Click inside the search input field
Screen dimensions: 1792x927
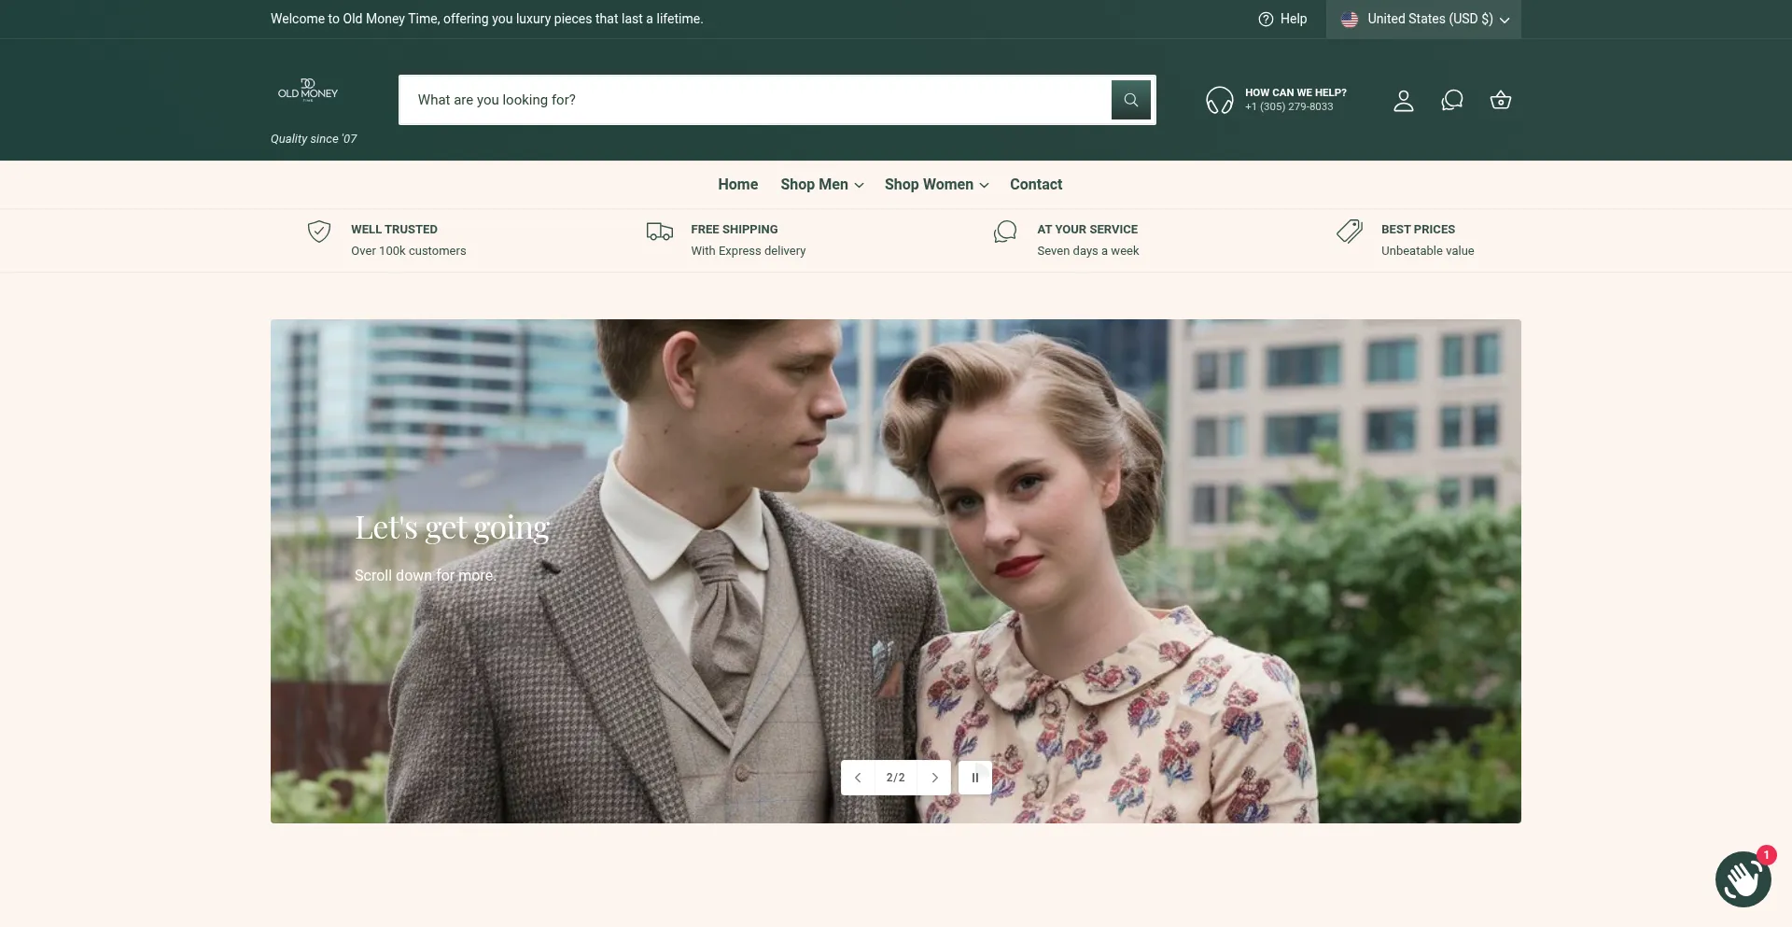[747, 100]
